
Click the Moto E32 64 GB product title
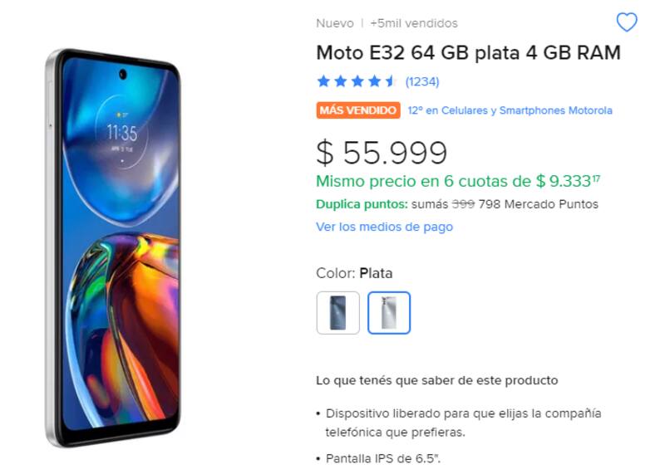click(469, 53)
